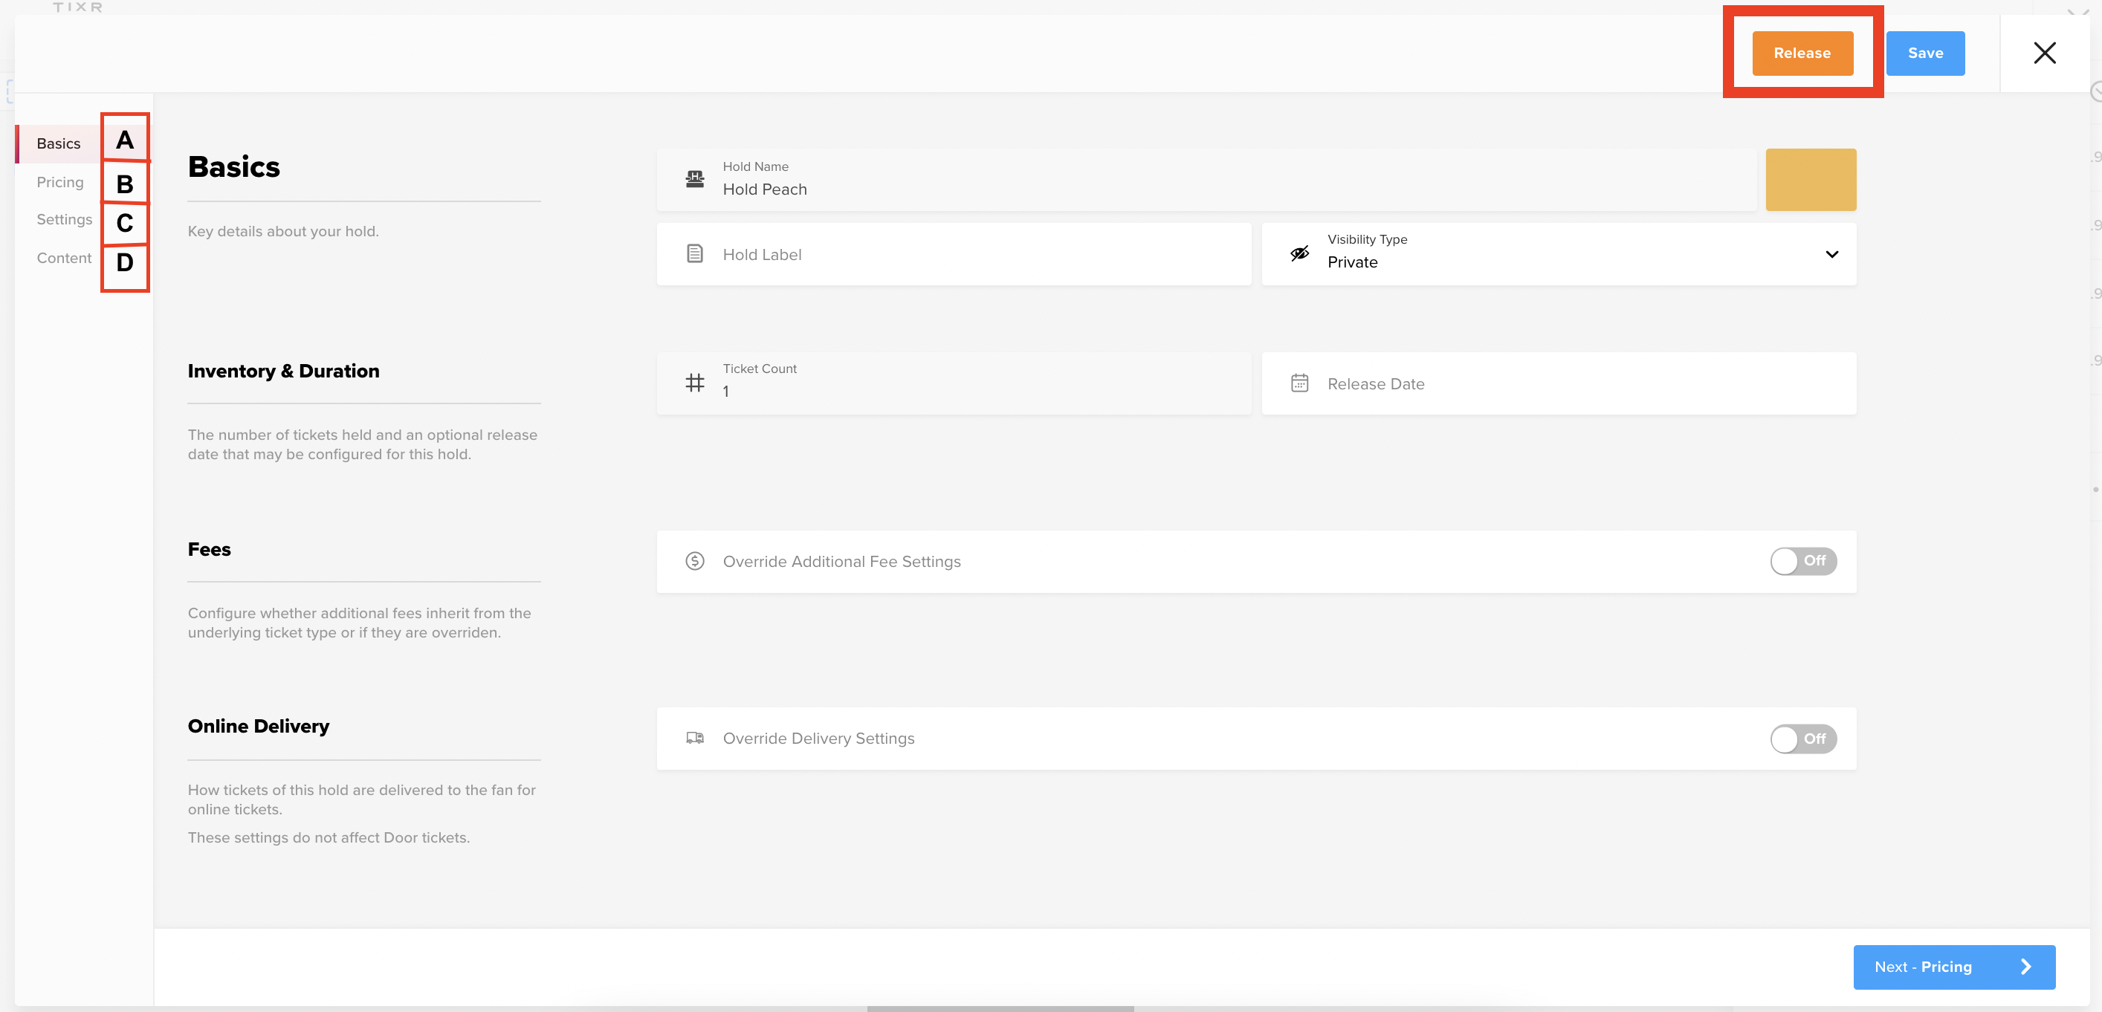Pick the peach hold color swatch

pos(1810,179)
